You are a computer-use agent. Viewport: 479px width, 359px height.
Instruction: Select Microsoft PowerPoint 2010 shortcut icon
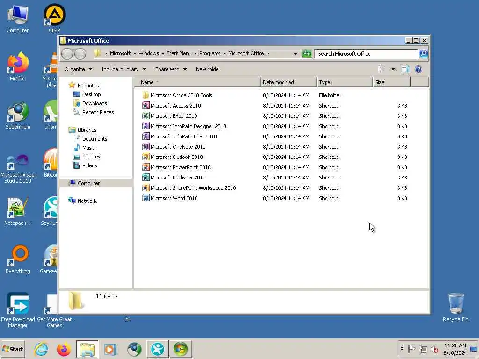[146, 167]
